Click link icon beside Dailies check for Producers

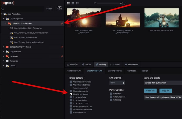[x=62, y=47]
